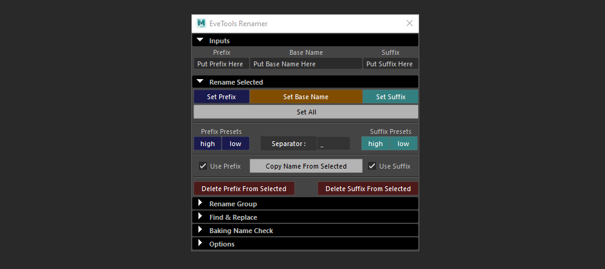Focus the Put Prefix Here field
The image size is (605, 269).
click(221, 64)
